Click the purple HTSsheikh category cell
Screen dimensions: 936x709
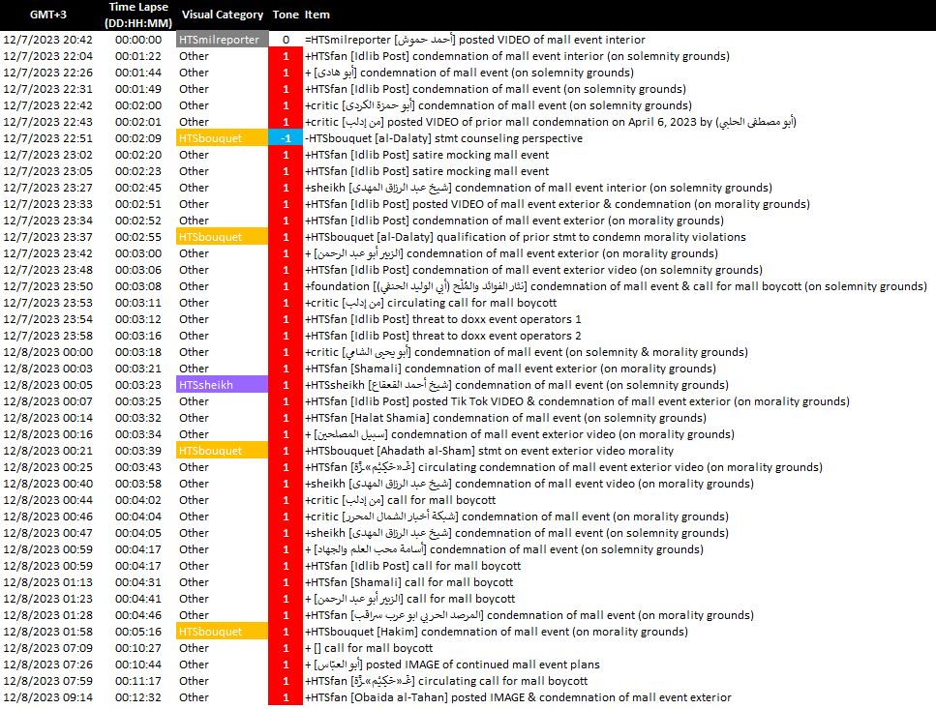(x=222, y=385)
